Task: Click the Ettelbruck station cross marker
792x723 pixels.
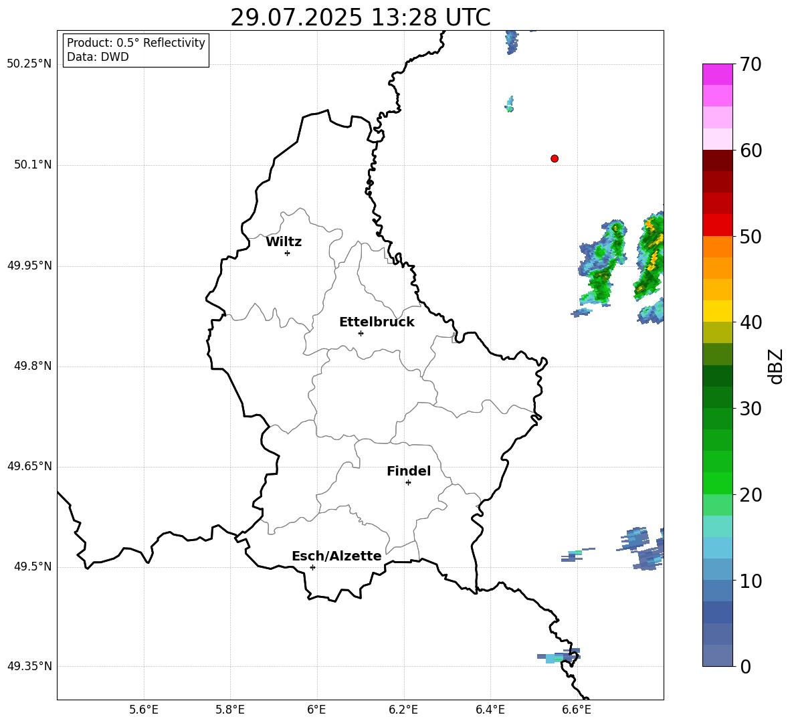Action: pos(361,333)
